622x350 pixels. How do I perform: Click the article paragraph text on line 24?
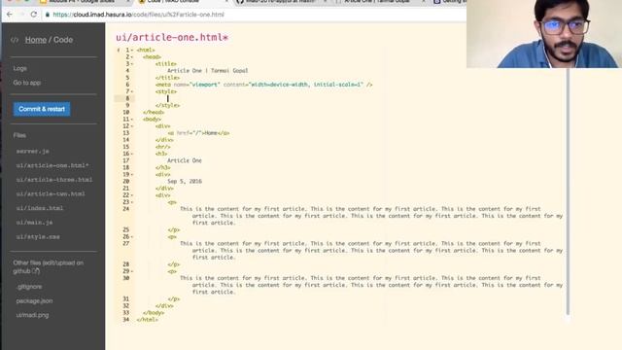(x=371, y=216)
